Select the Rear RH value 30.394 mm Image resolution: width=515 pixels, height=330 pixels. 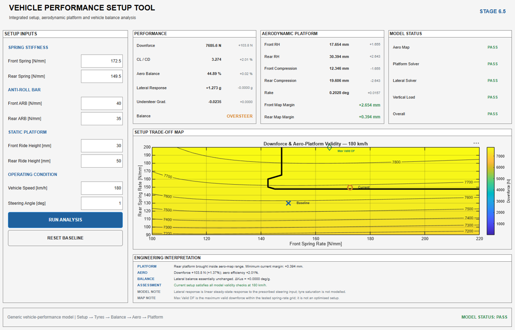pyautogui.click(x=340, y=57)
